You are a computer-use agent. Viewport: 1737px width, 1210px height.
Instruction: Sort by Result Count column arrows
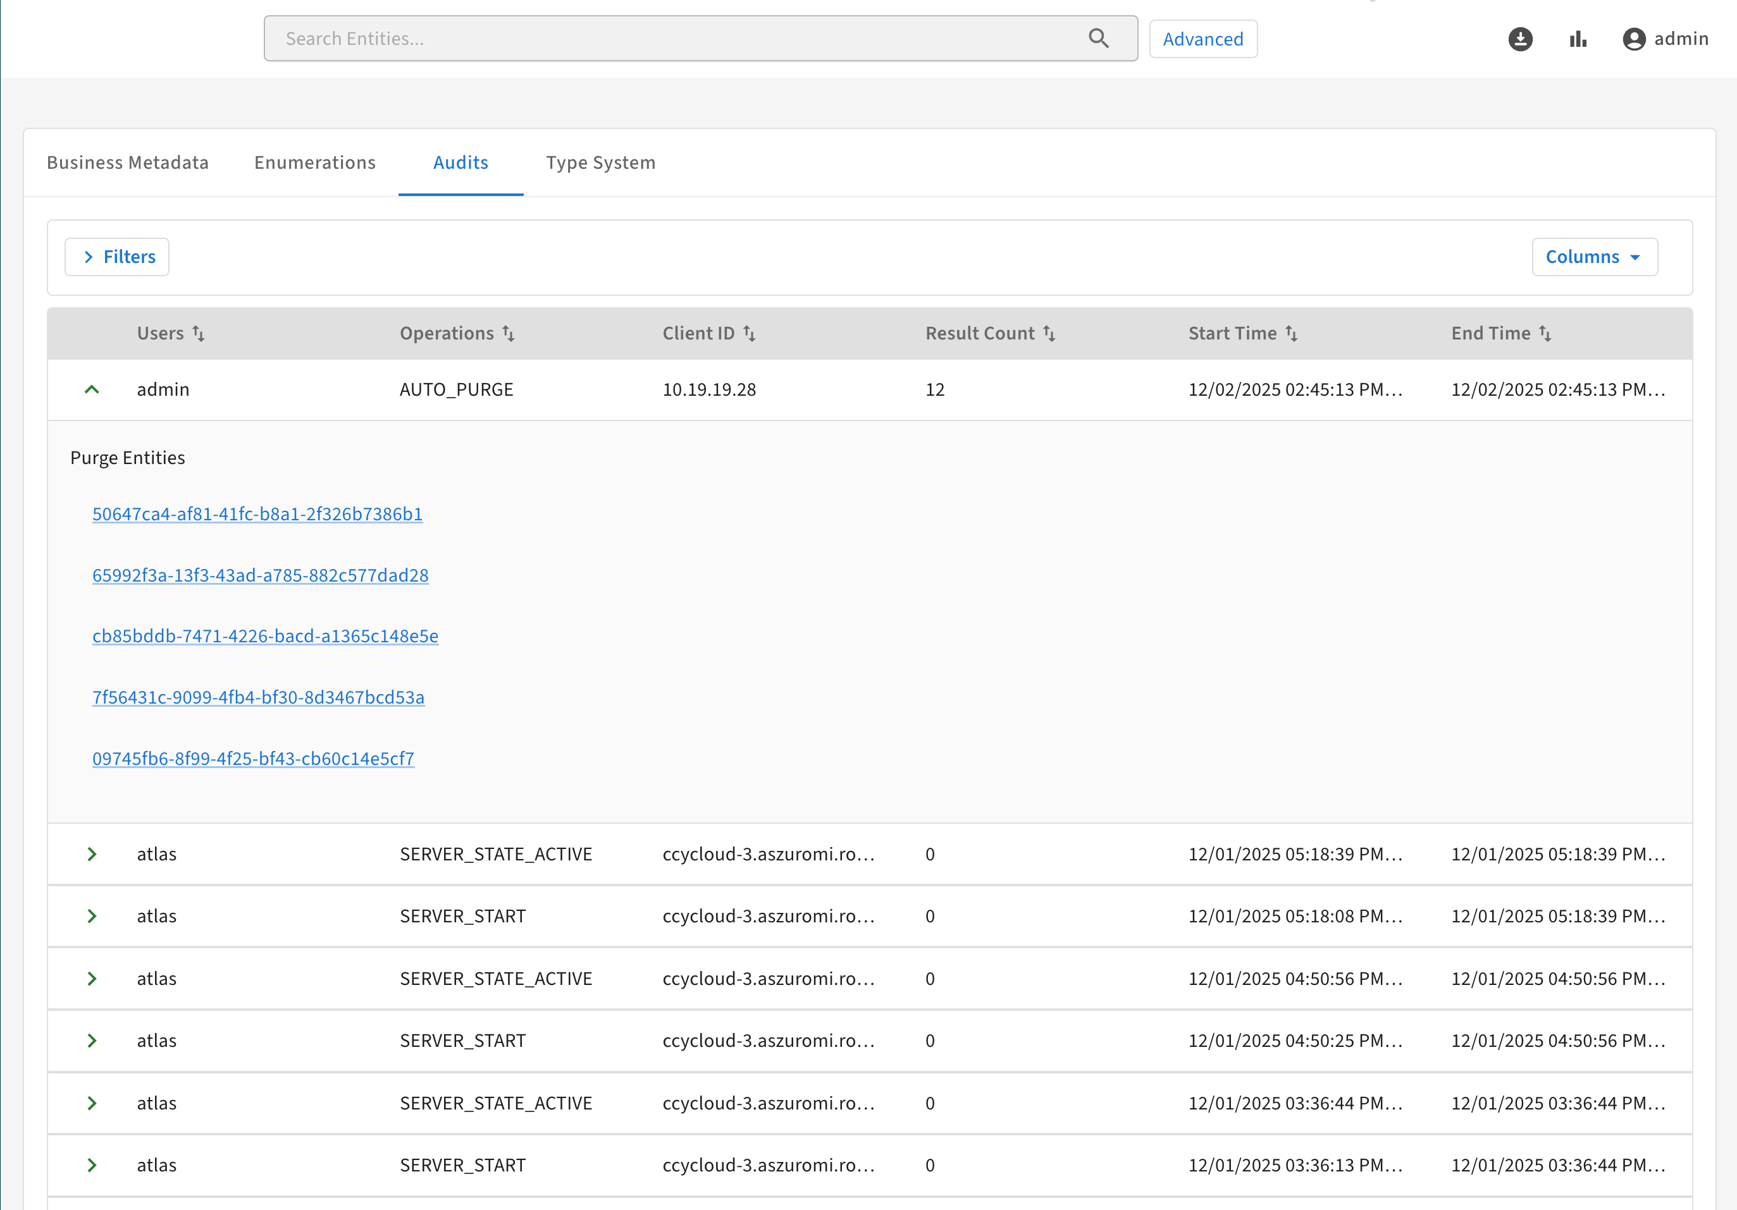coord(1049,334)
